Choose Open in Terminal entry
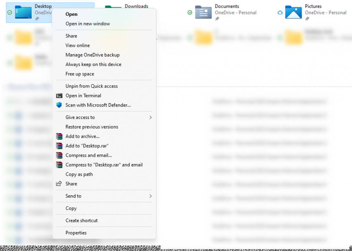This screenshot has height=251, width=352. coord(83,96)
